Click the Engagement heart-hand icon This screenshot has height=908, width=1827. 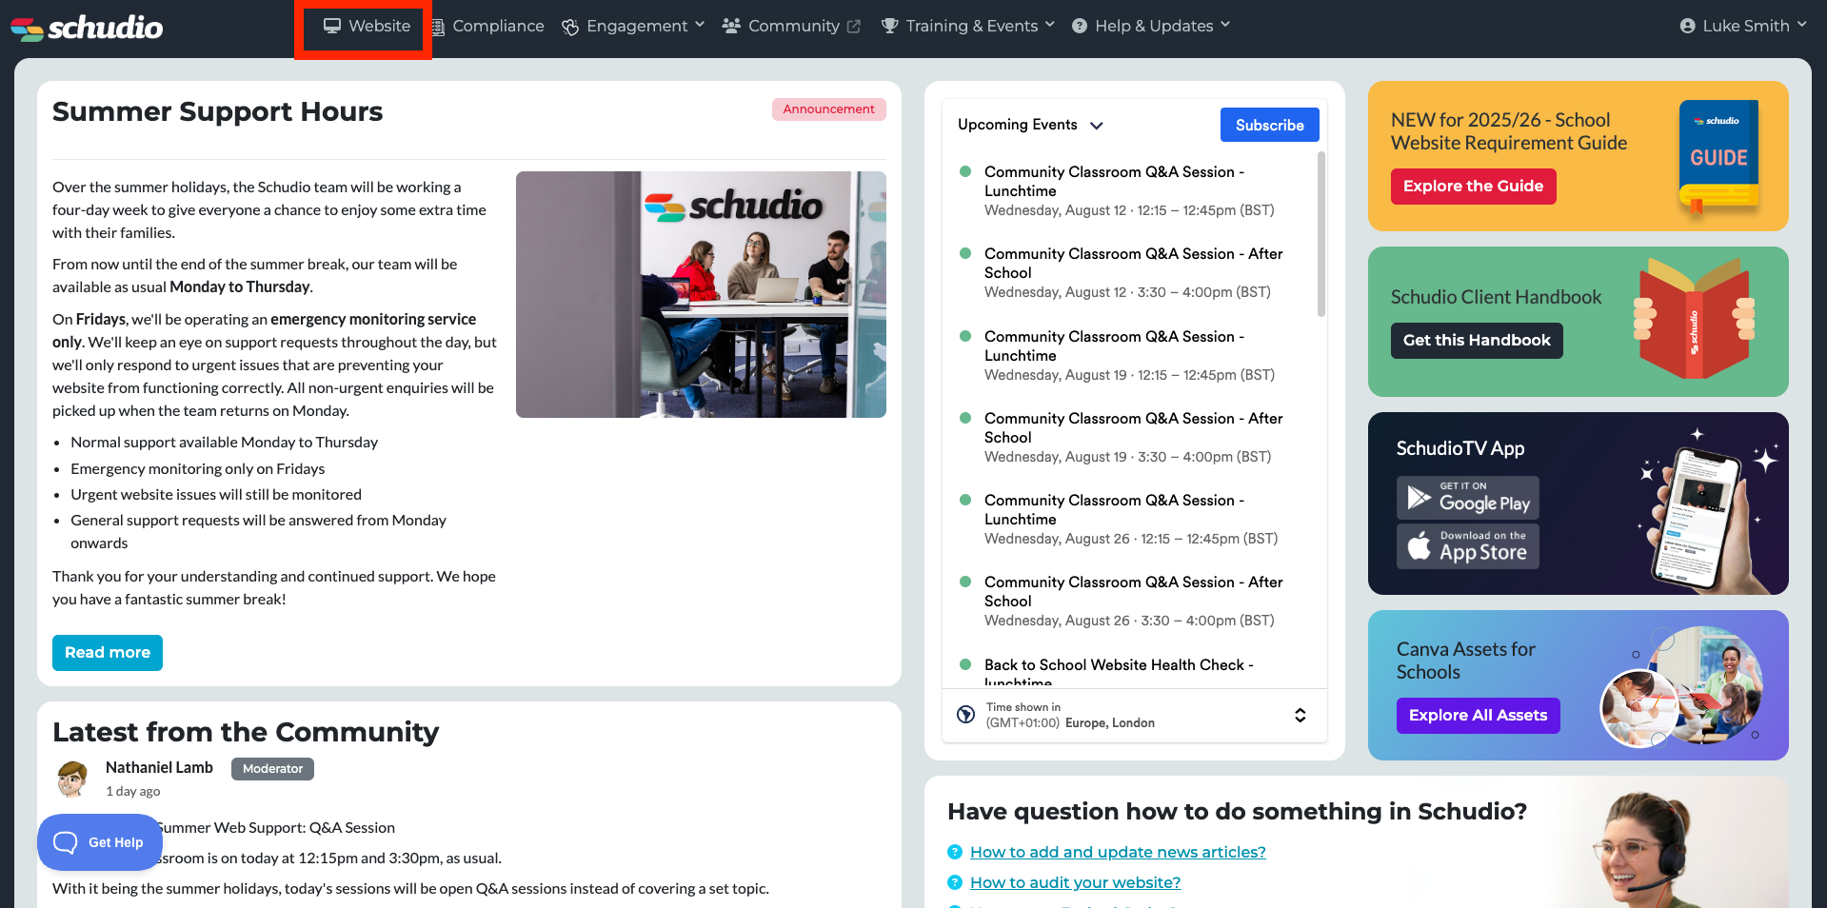pos(570,27)
